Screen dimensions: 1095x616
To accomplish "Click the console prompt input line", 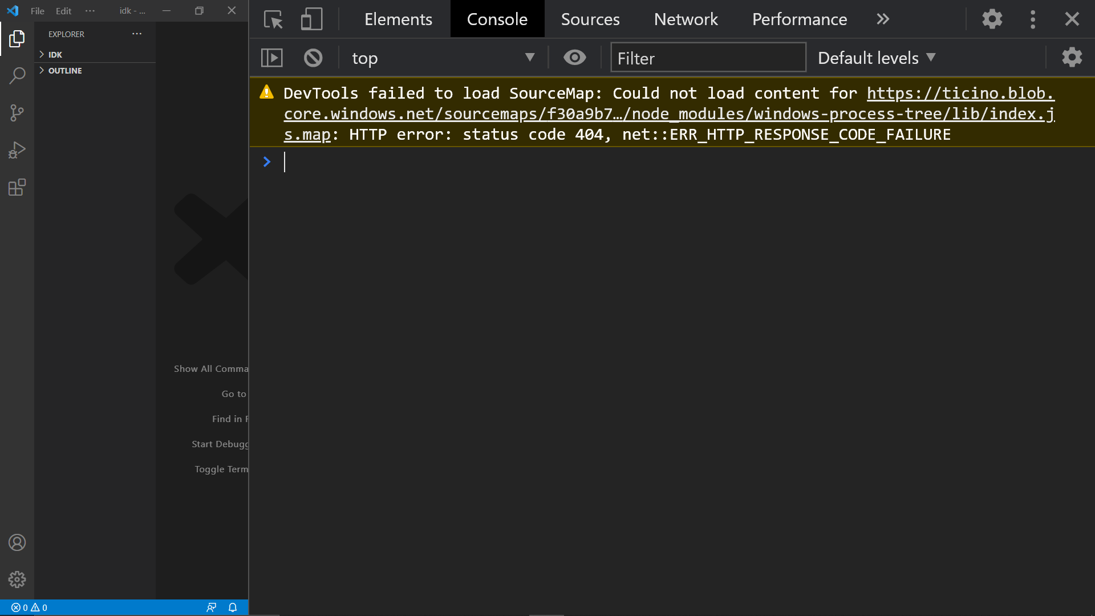I will [x=684, y=163].
